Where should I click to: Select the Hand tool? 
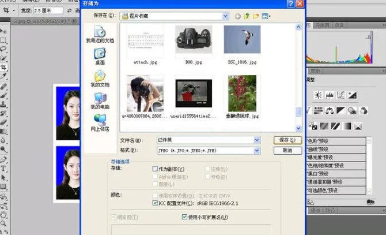[3, 215]
